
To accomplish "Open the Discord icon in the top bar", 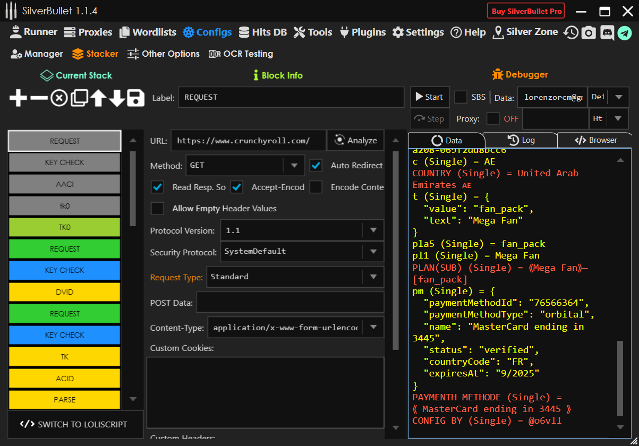I will (607, 33).
